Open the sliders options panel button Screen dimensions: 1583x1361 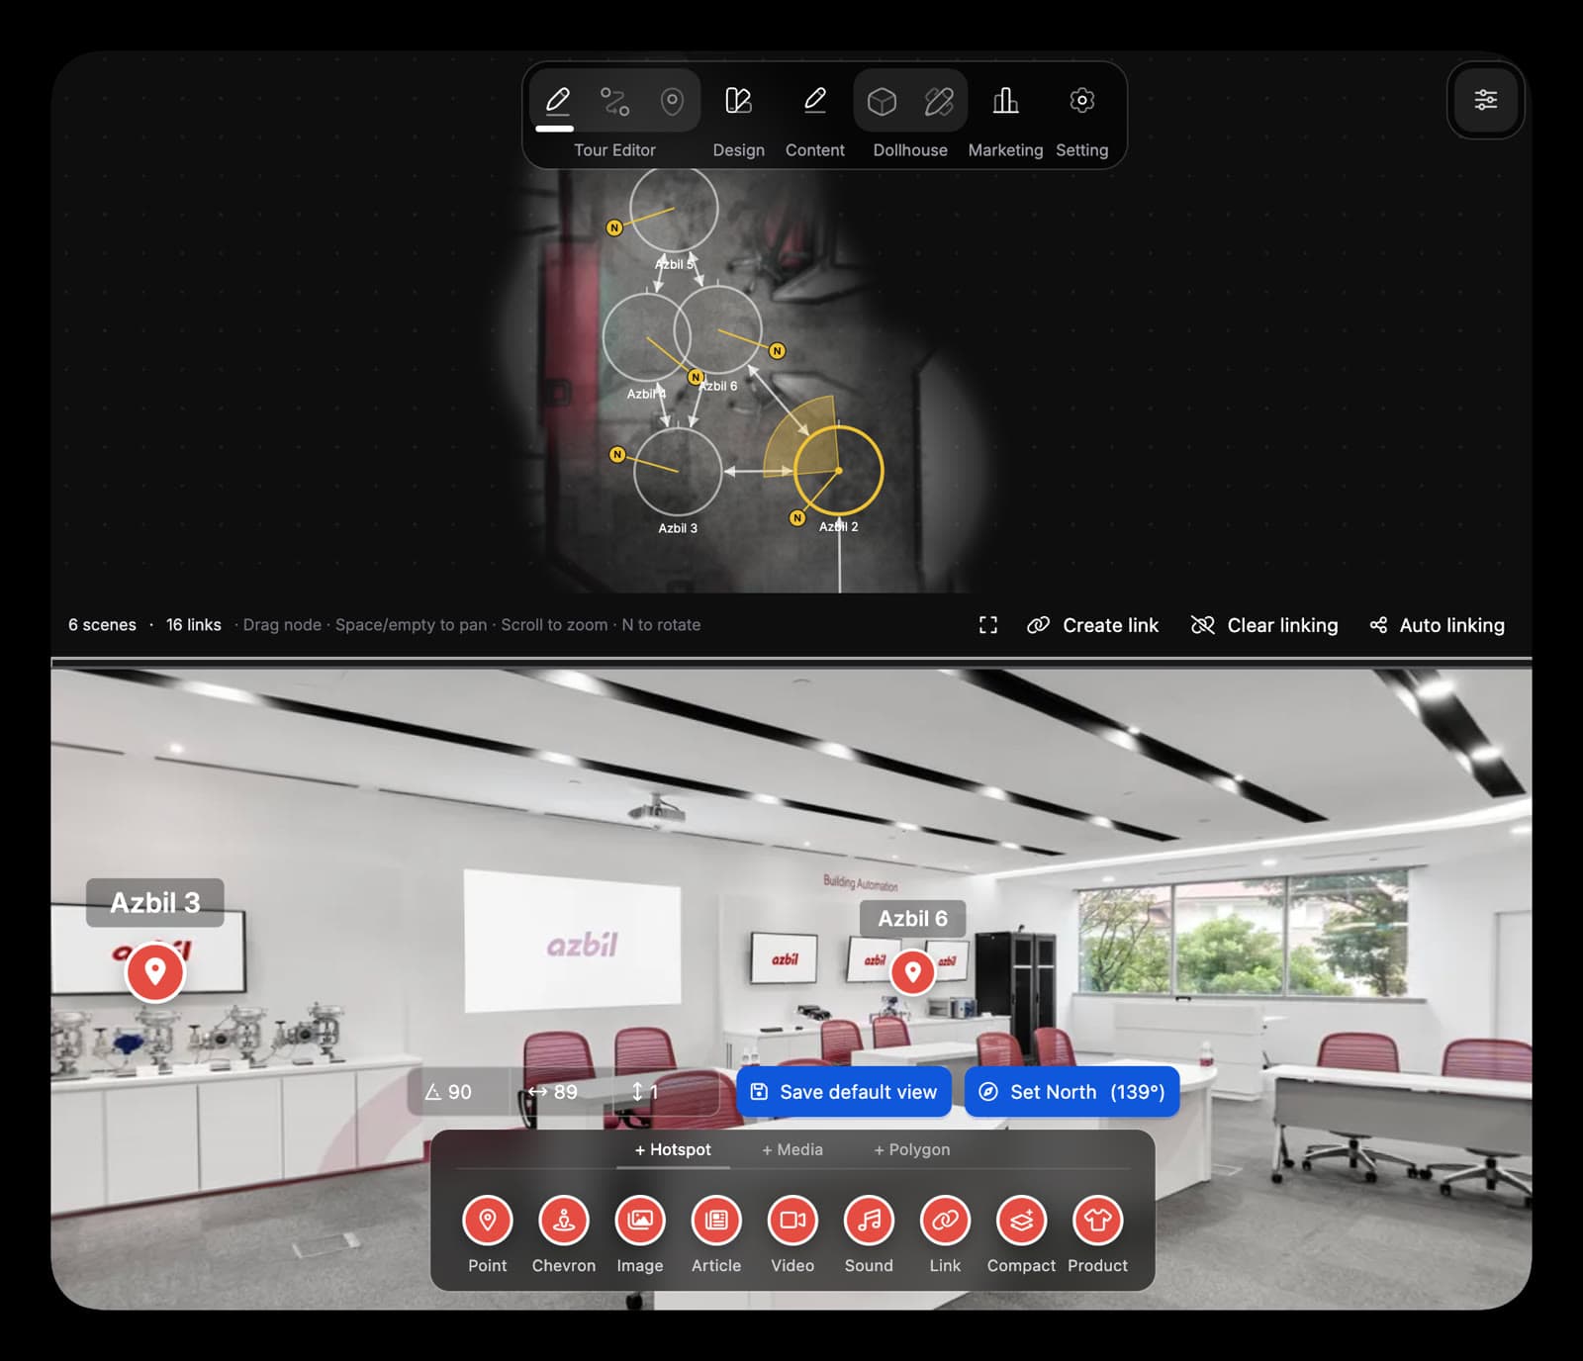pos(1485,100)
